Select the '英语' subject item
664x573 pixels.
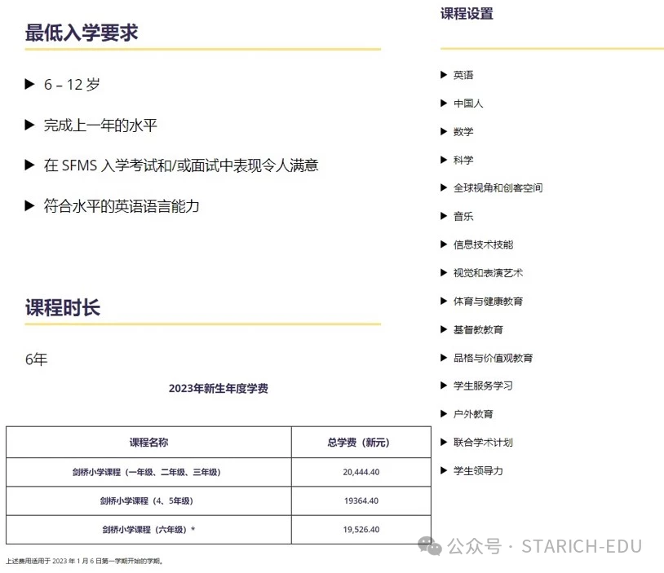point(463,75)
